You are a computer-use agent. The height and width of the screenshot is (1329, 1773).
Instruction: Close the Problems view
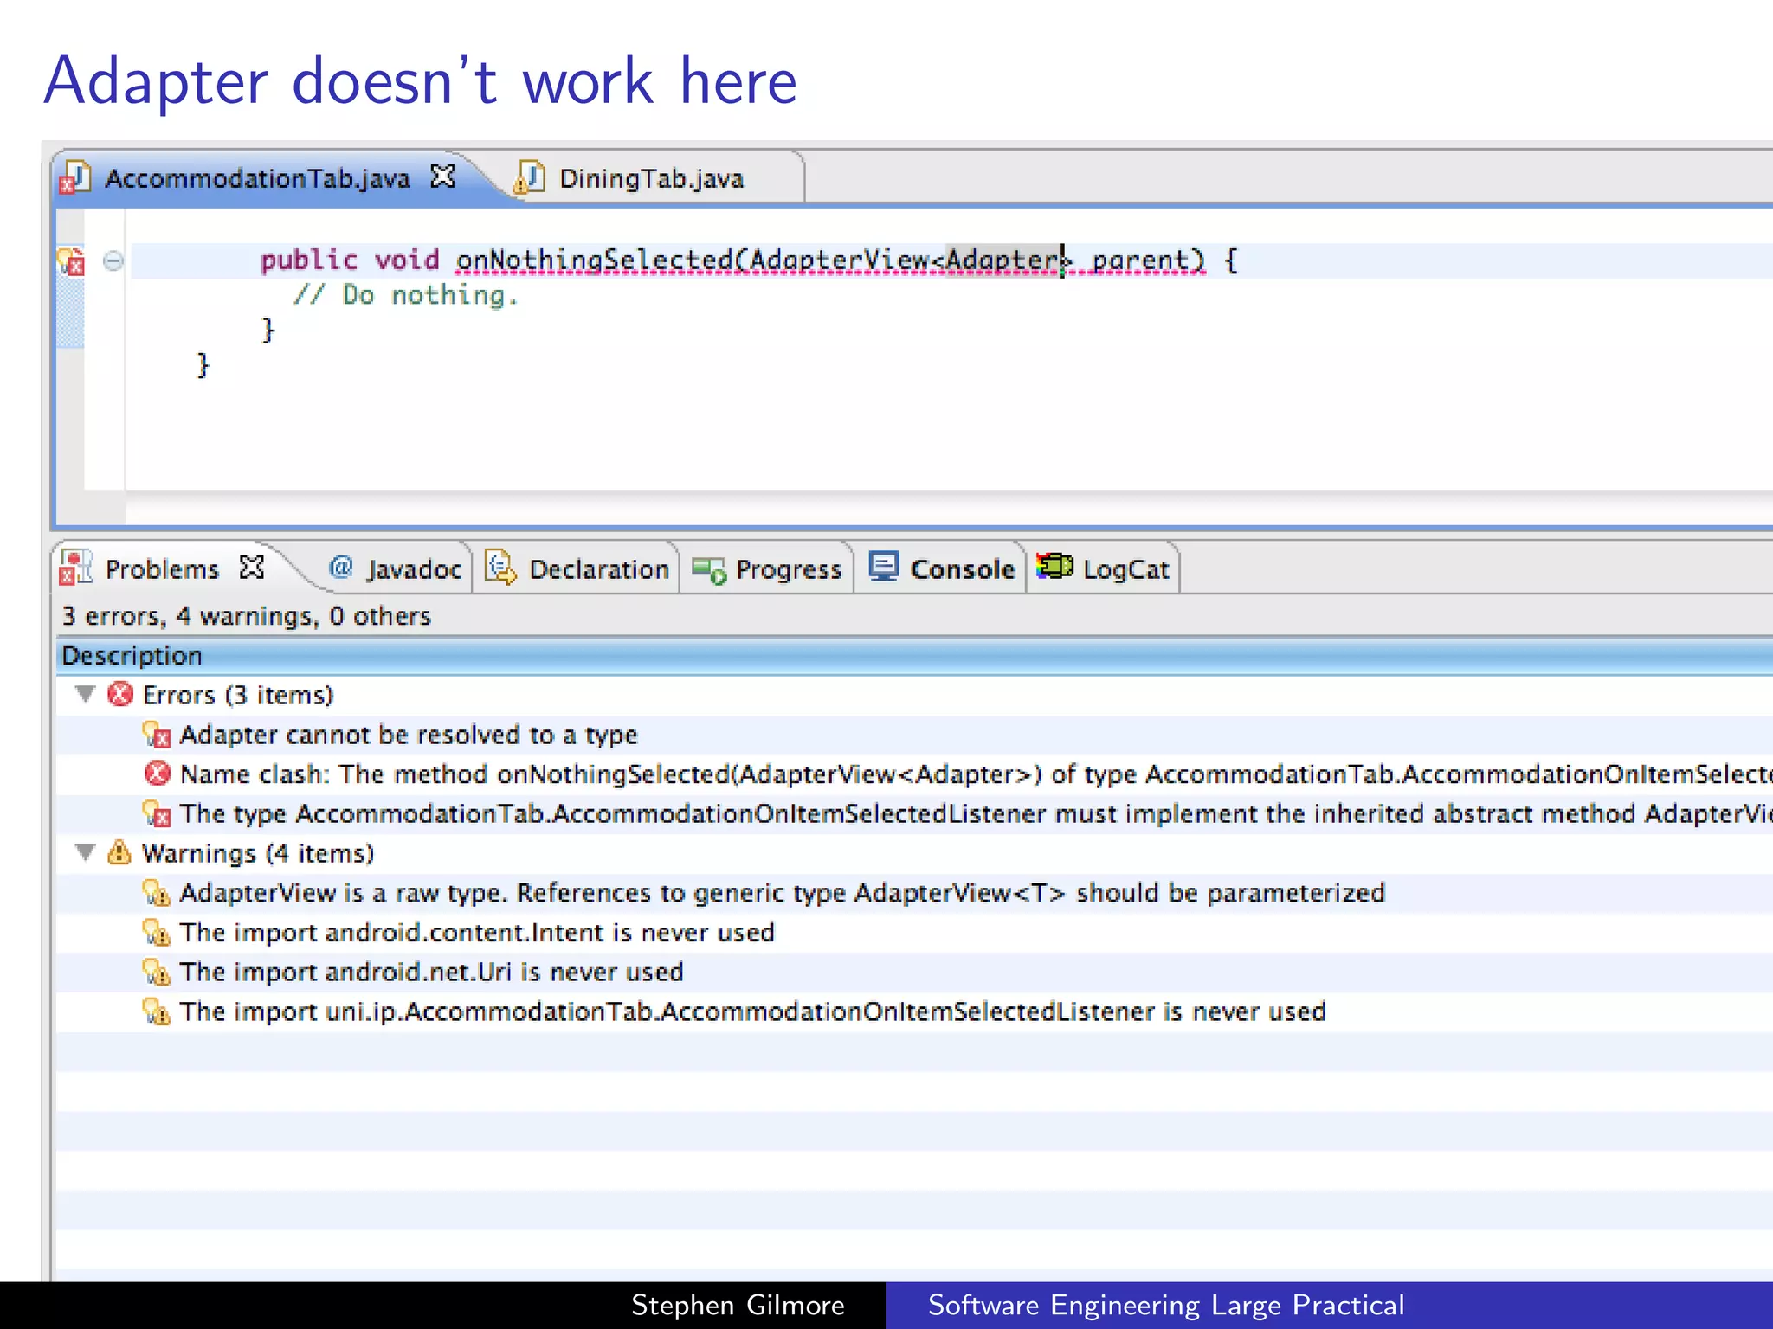(252, 568)
